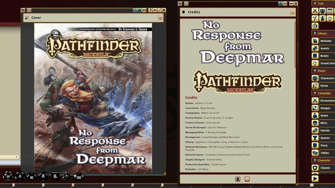
Task: Pick the d8 die
Action: point(43,176)
